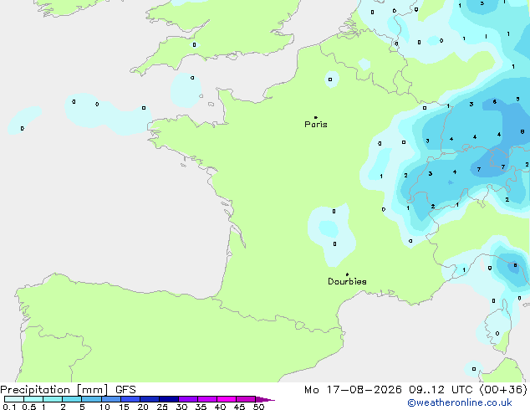Click the 0.5 label under legend
The width and height of the screenshot is (530, 410).
click(29, 407)
